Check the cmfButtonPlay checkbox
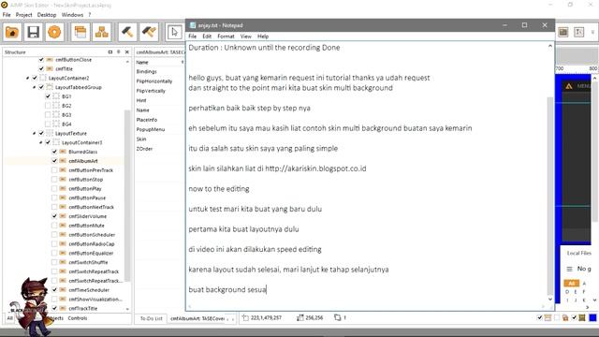 click(54, 188)
